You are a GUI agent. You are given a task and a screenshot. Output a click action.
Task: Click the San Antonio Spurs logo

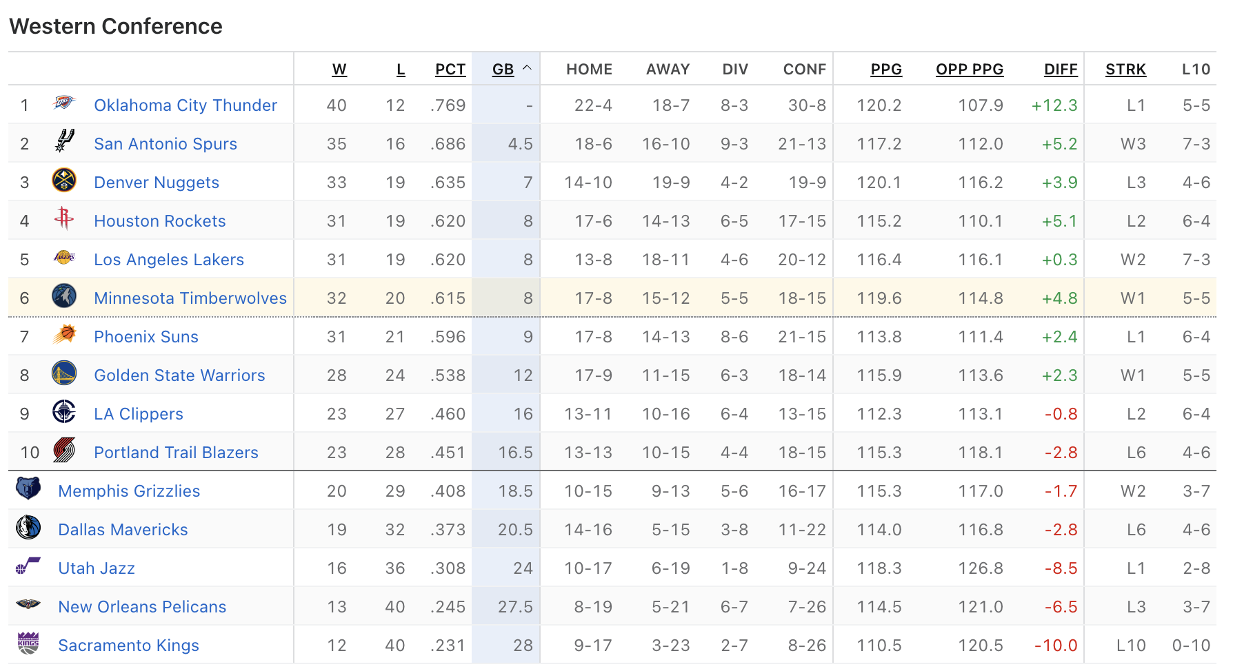pyautogui.click(x=63, y=142)
